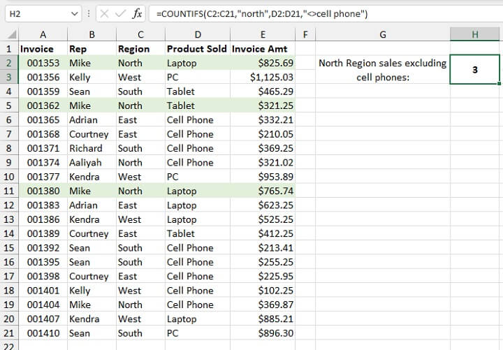Select column H header
The height and width of the screenshot is (350, 503).
pyautogui.click(x=475, y=34)
